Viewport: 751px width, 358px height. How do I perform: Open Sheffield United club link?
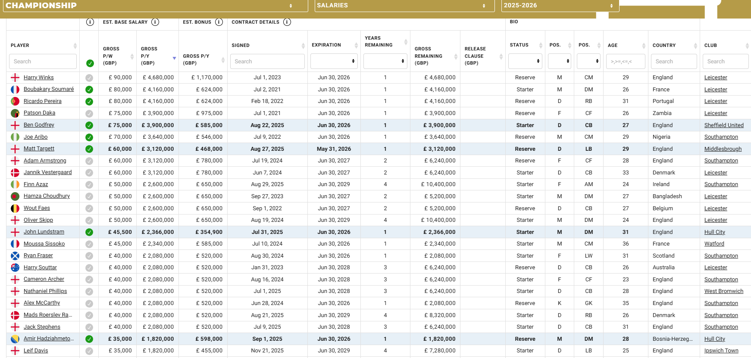click(724, 125)
